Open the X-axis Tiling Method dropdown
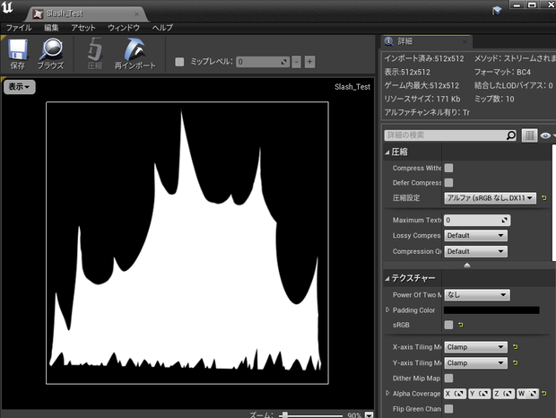Screen dimensions: 556x418 (475, 347)
